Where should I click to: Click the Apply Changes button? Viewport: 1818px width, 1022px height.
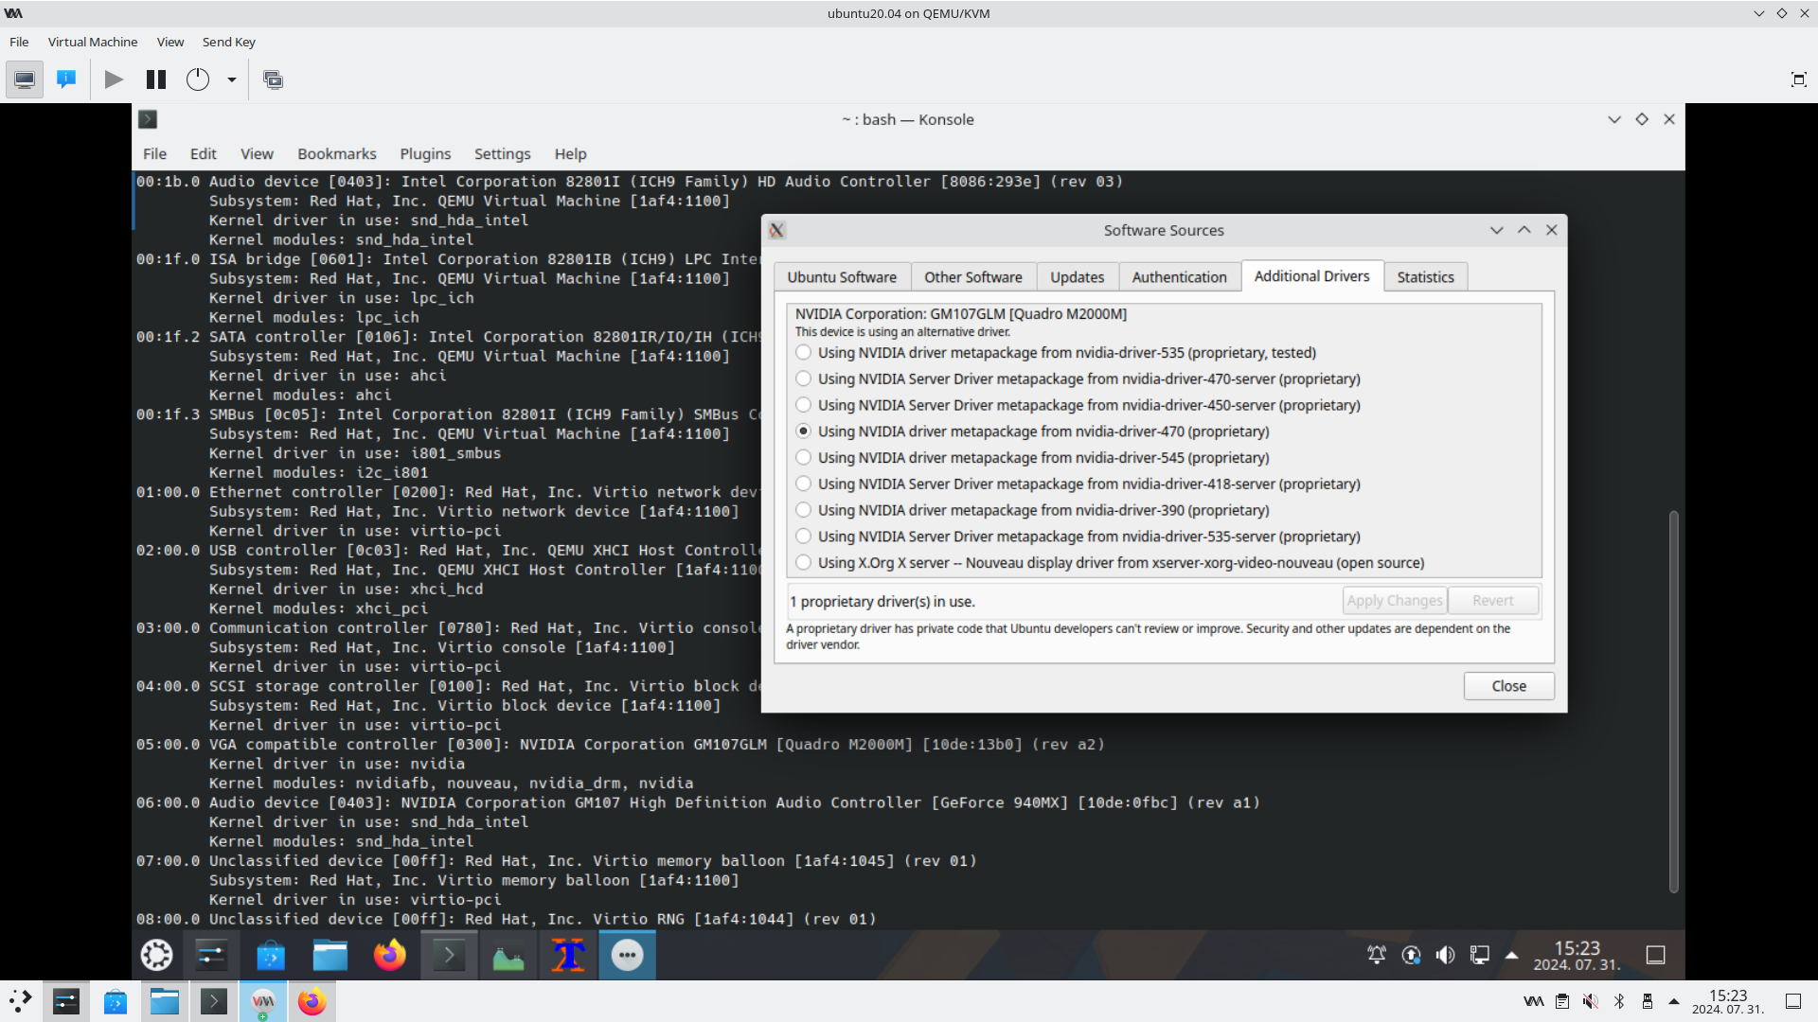coord(1395,601)
